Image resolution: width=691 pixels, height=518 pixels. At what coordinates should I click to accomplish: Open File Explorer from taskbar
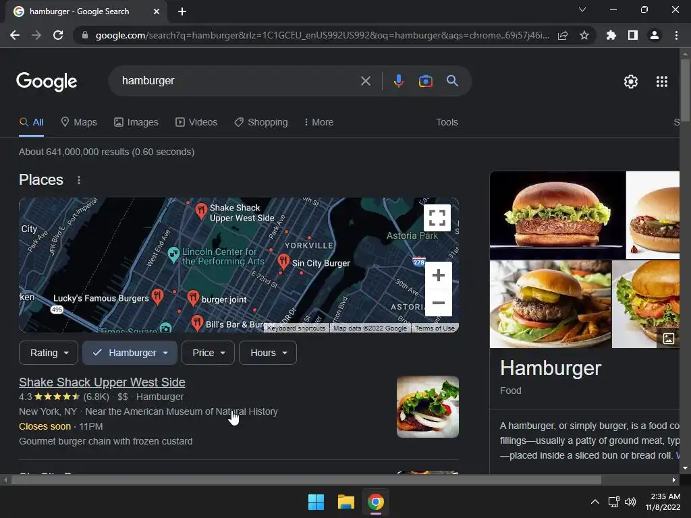coord(346,502)
